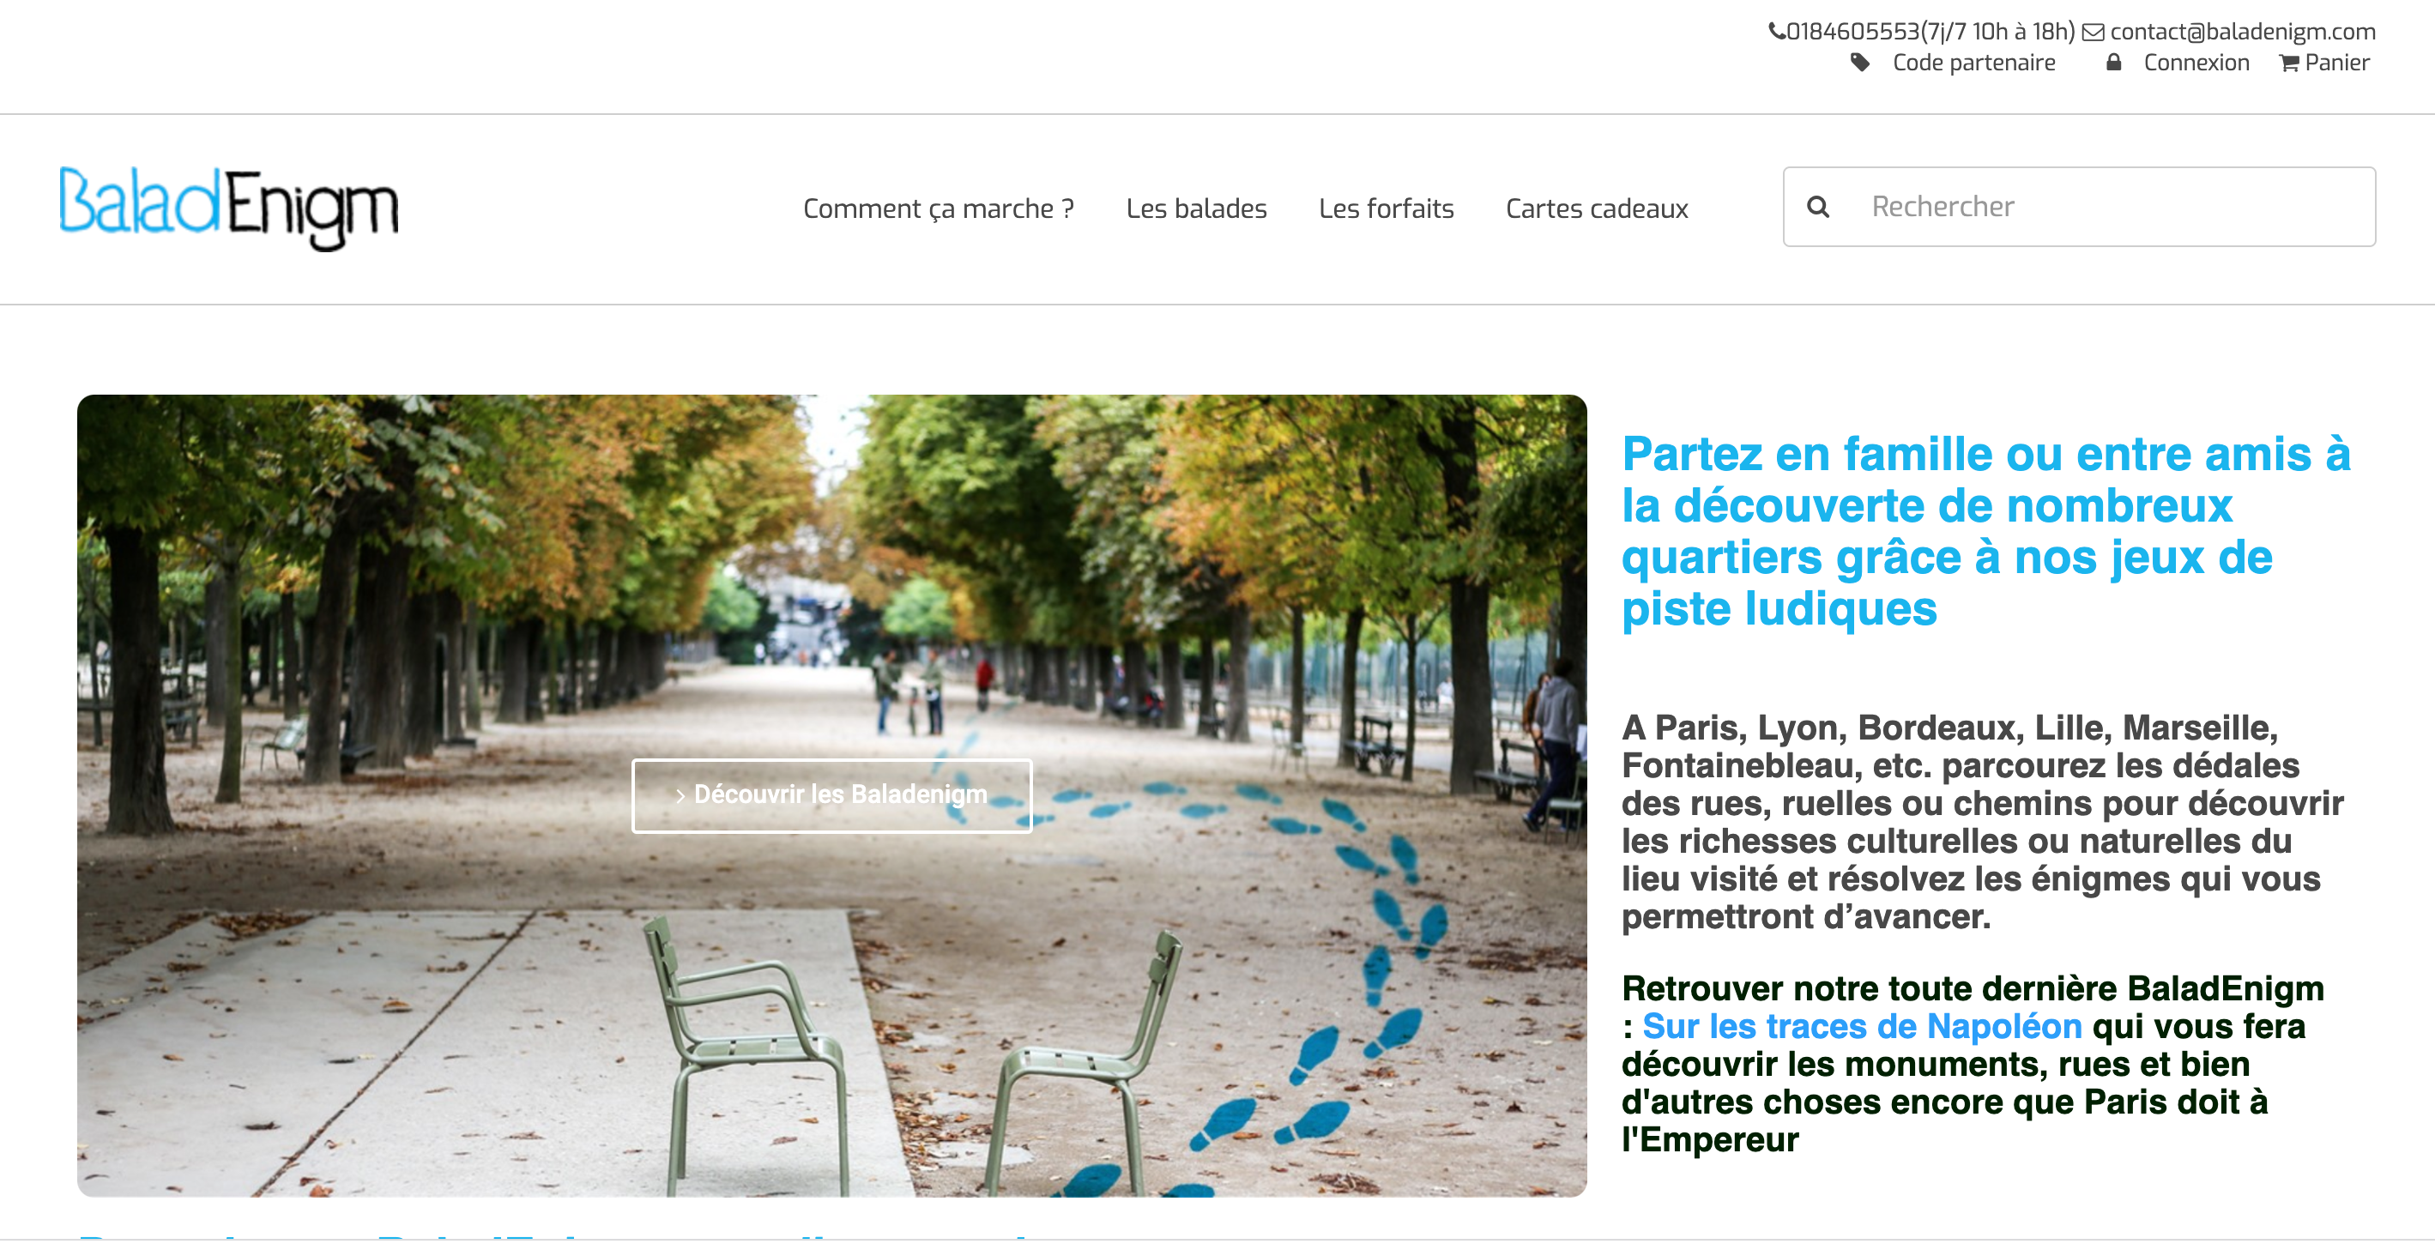Open Les balades menu item

pos(1196,208)
